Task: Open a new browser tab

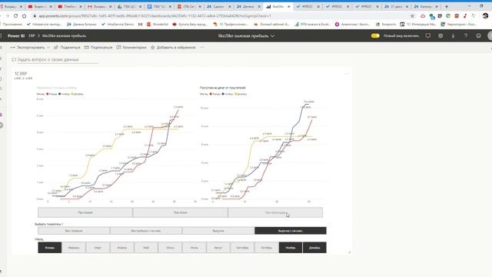Action: [447, 6]
